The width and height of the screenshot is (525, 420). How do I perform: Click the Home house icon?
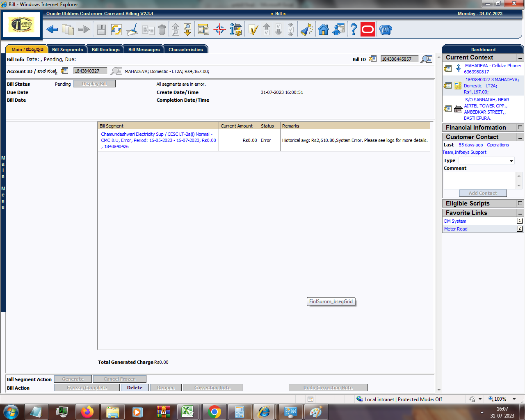(x=323, y=30)
